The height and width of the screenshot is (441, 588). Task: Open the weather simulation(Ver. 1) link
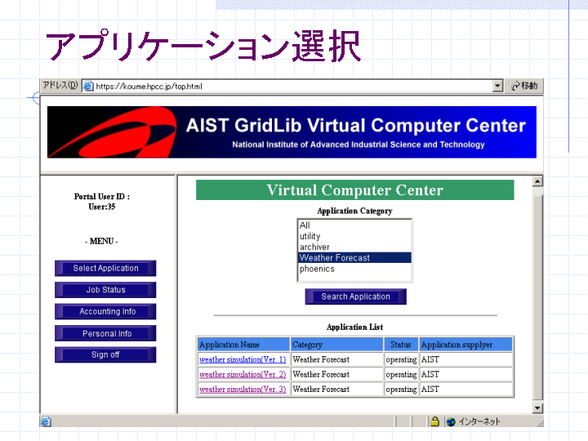coord(243,359)
